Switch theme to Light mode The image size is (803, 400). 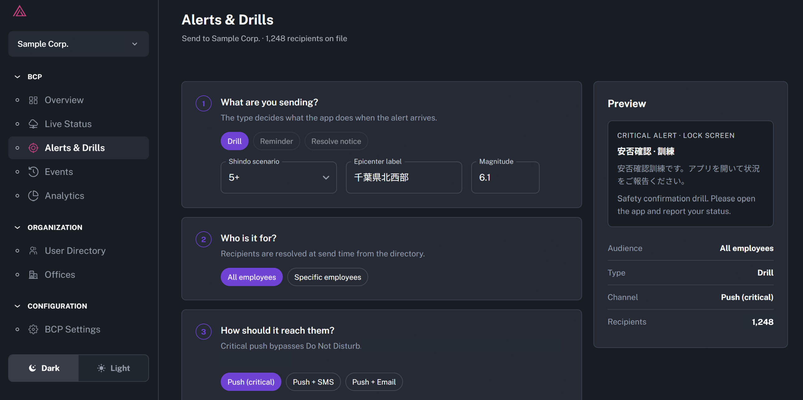(x=113, y=368)
